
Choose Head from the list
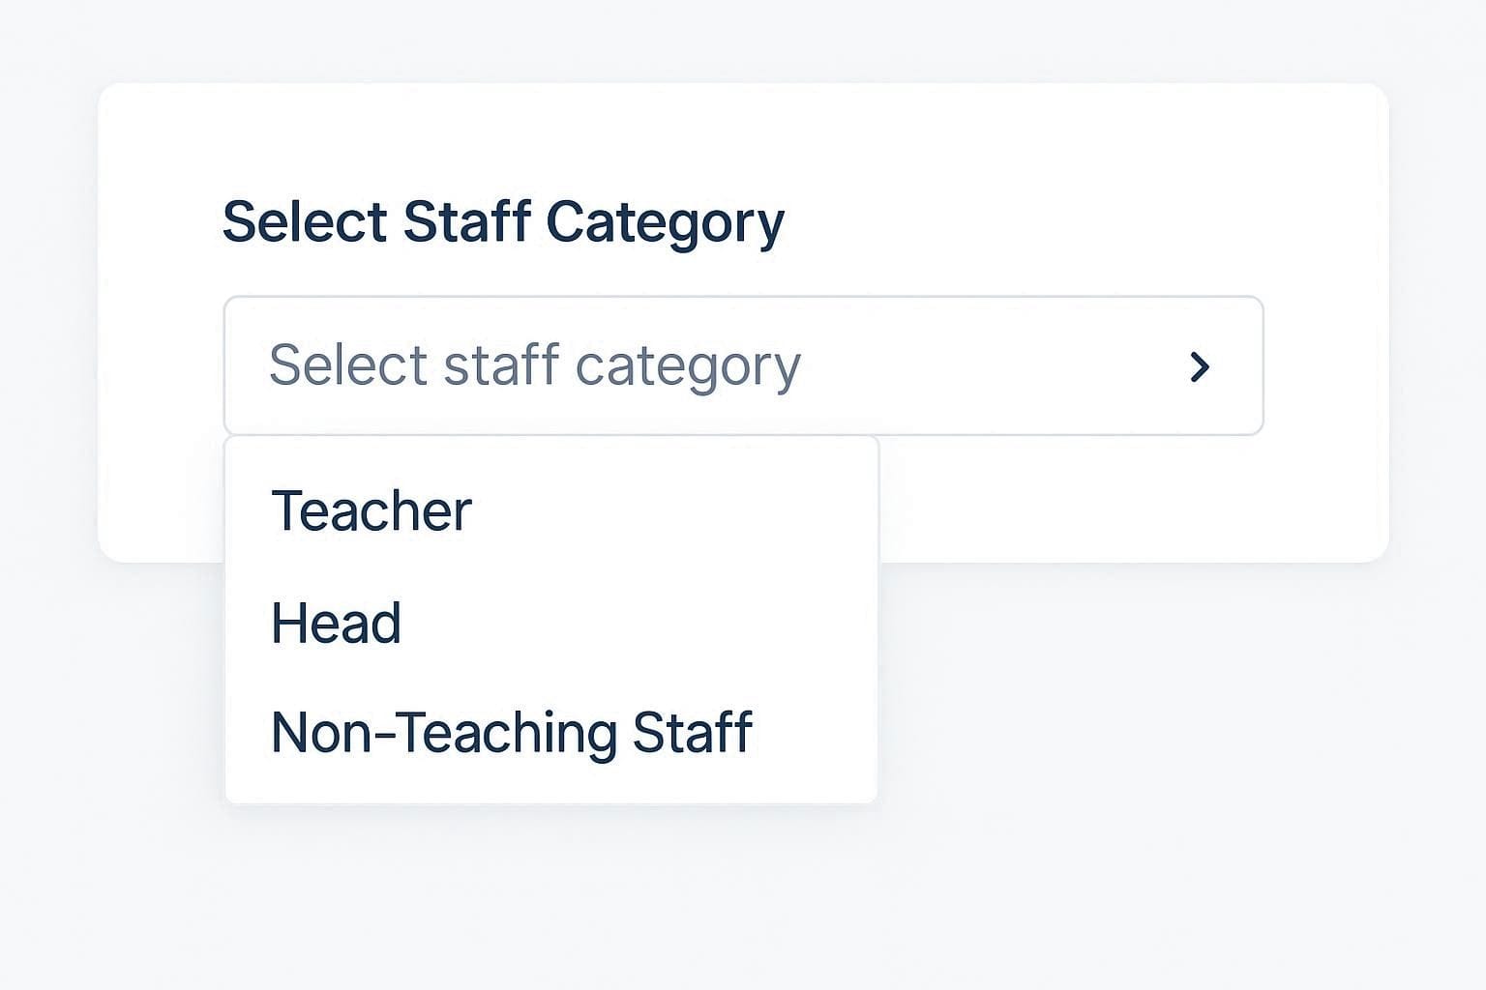(336, 623)
